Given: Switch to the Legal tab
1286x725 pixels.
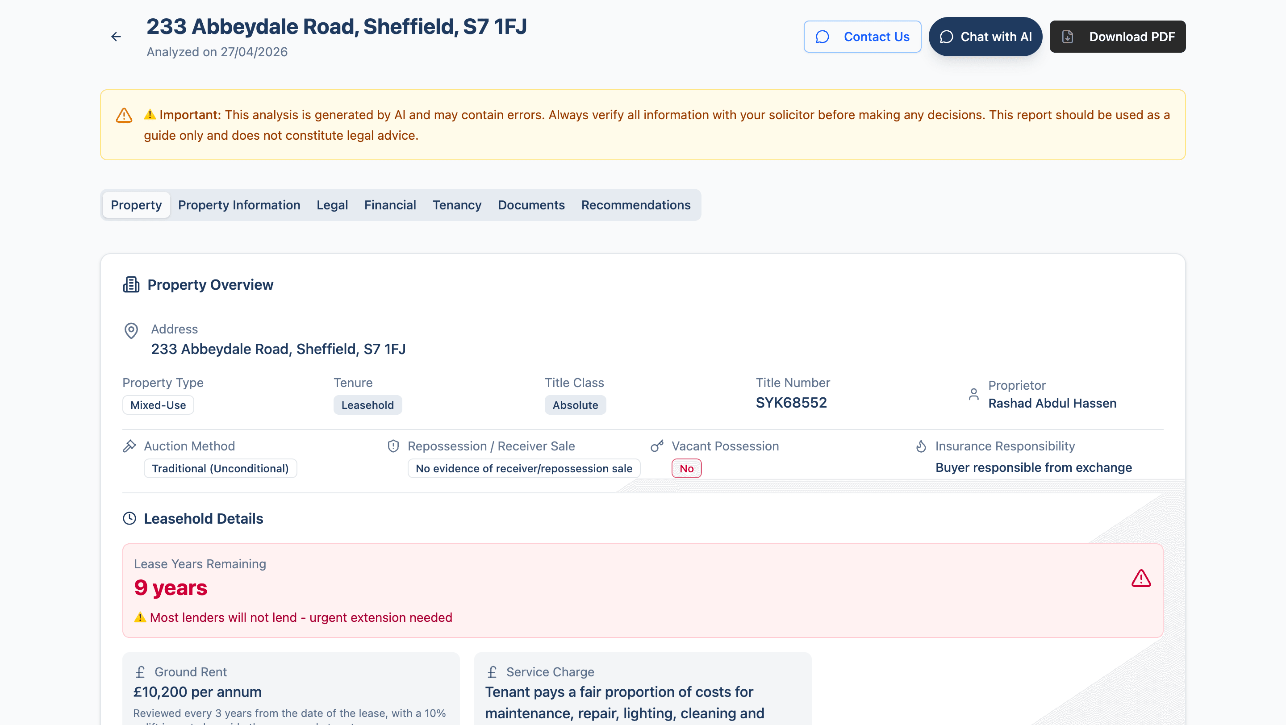Looking at the screenshot, I should (x=332, y=205).
